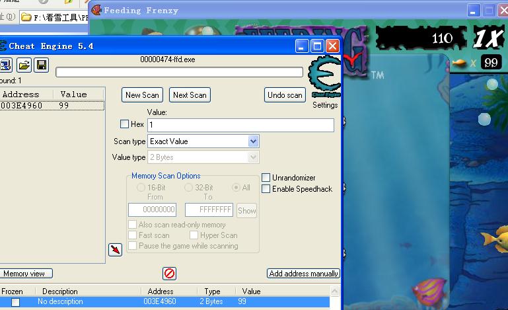Screen dimensions: 508x310
Task: Close the Cheat Engine window
Action: (x=332, y=46)
